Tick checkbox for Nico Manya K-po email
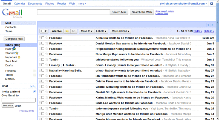 pos(43,54)
